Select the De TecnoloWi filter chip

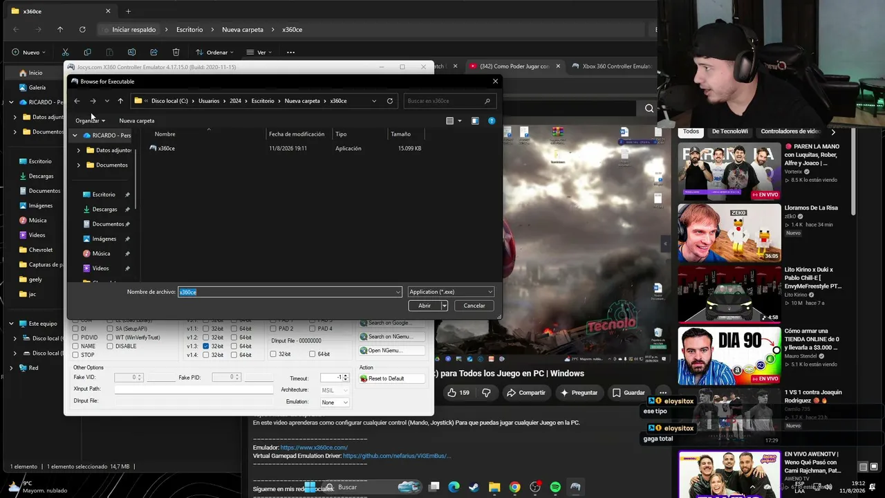tap(730, 131)
